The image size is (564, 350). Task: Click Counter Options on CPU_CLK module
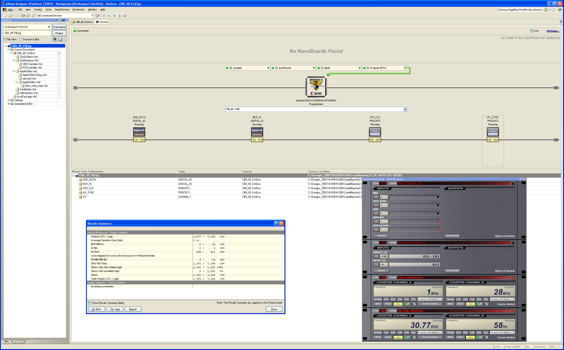click(x=430, y=304)
